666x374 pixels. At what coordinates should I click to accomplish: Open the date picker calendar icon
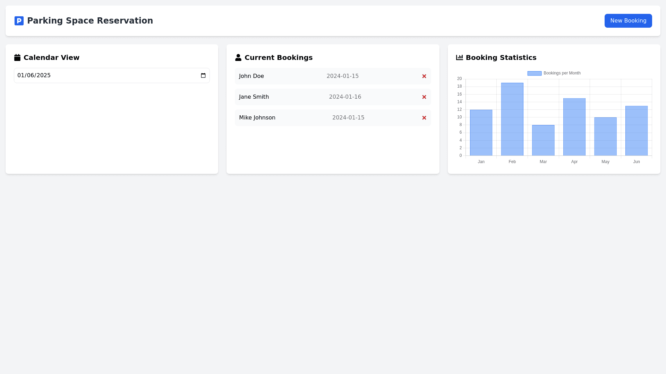coord(203,75)
